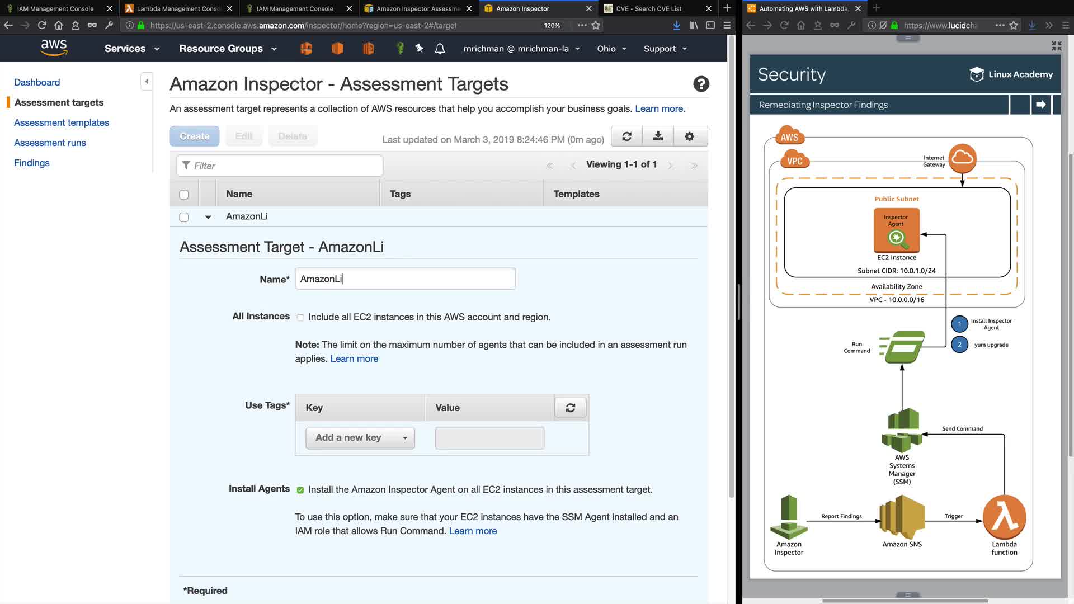The width and height of the screenshot is (1074, 604).
Task: Go to Assessment templates in sidebar
Action: coord(62,122)
